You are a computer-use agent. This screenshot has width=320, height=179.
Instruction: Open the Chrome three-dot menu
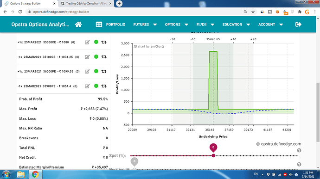pos(315,12)
